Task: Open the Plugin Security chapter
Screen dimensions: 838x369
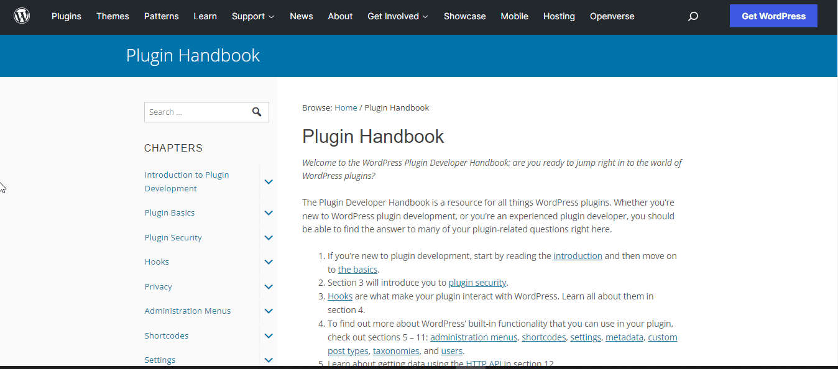Action: pos(173,237)
